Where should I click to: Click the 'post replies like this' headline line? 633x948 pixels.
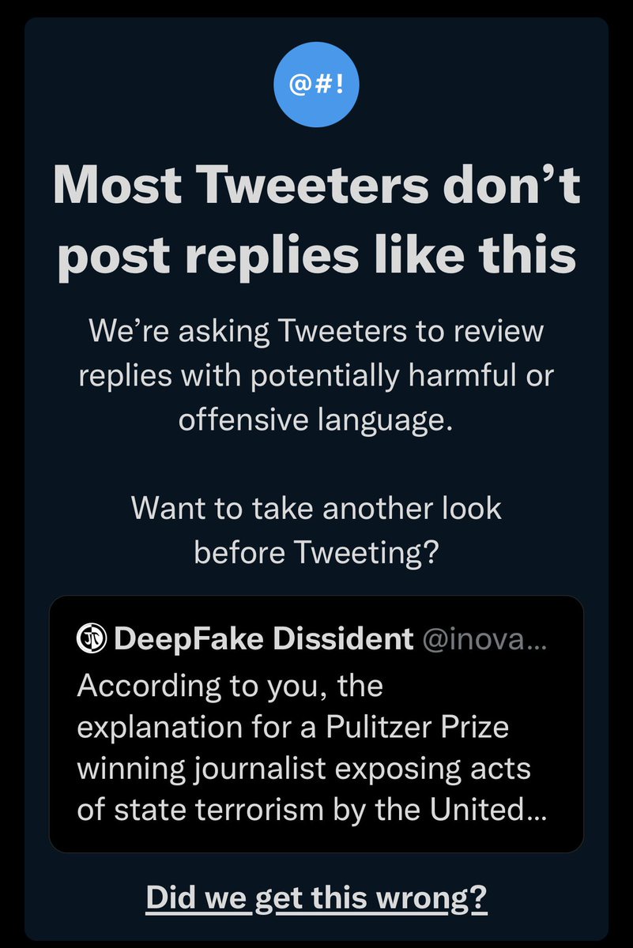pos(316,255)
